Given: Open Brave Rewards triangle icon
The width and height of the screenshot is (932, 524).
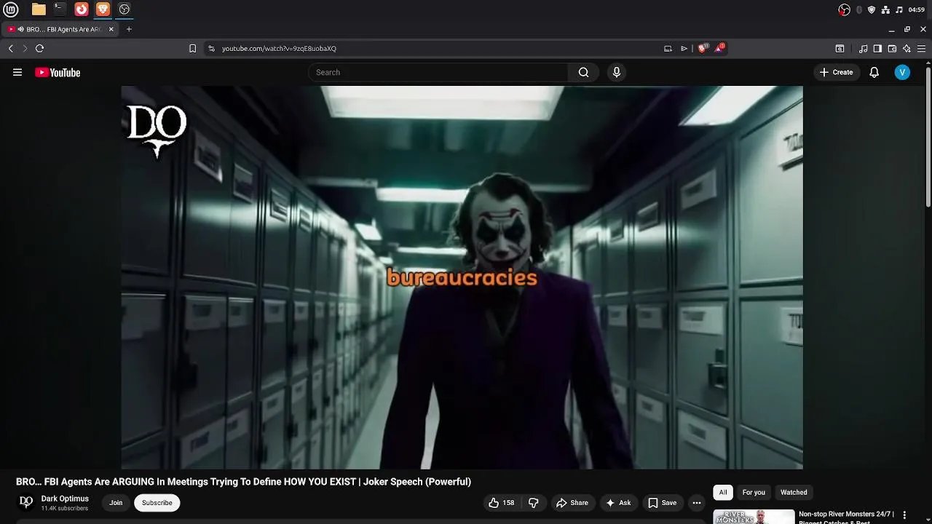Looking at the screenshot, I should pos(719,48).
